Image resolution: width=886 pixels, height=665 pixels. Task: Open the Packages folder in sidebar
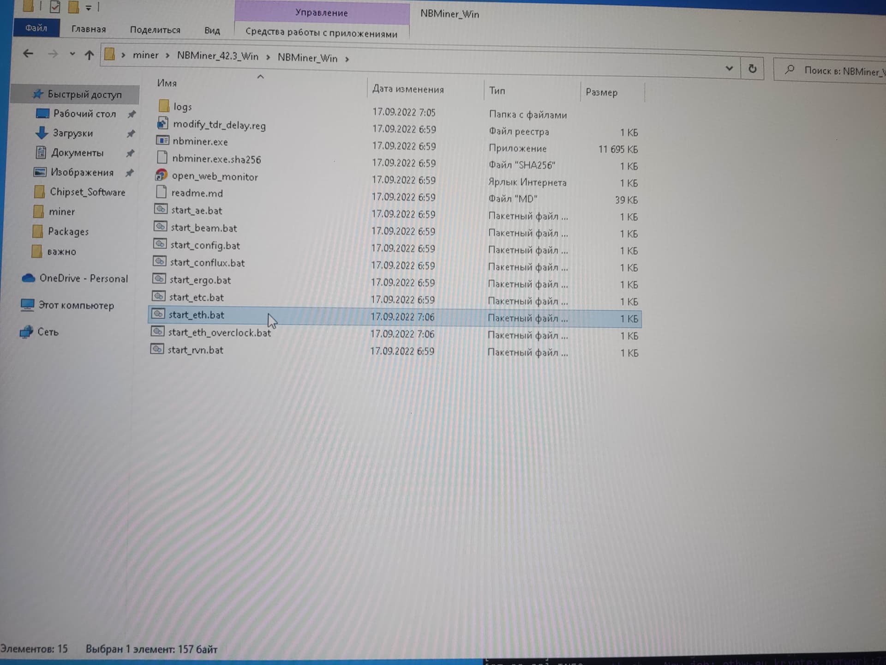(68, 231)
